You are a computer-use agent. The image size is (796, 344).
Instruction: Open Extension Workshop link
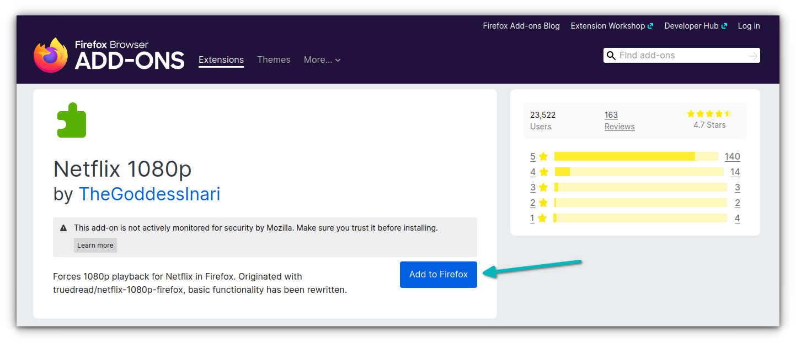coord(612,26)
